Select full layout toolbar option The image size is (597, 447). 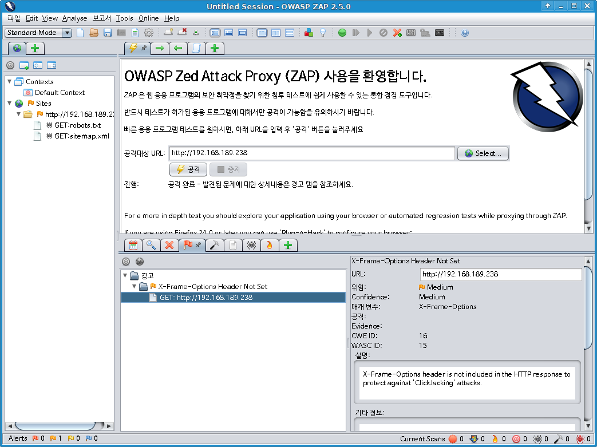(x=243, y=33)
